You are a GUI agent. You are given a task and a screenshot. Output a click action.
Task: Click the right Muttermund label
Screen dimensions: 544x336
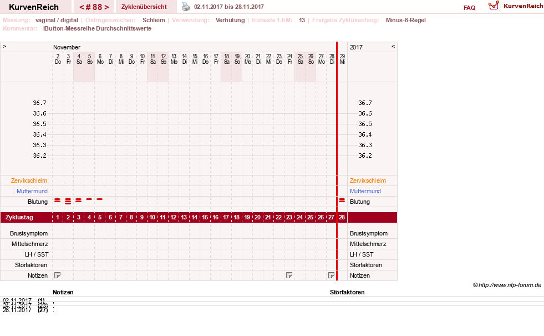[x=365, y=191]
